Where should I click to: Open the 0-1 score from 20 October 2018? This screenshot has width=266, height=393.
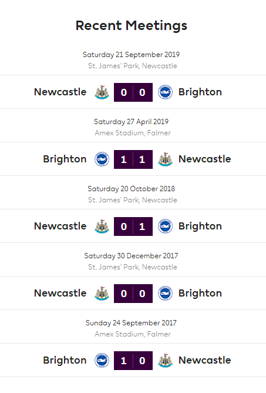133,227
